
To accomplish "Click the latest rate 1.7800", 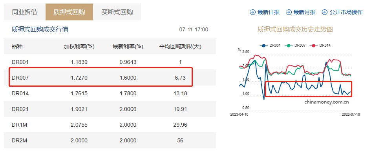I will 128,93.
